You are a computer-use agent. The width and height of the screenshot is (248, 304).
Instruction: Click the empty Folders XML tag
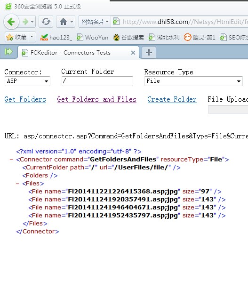(x=40, y=176)
